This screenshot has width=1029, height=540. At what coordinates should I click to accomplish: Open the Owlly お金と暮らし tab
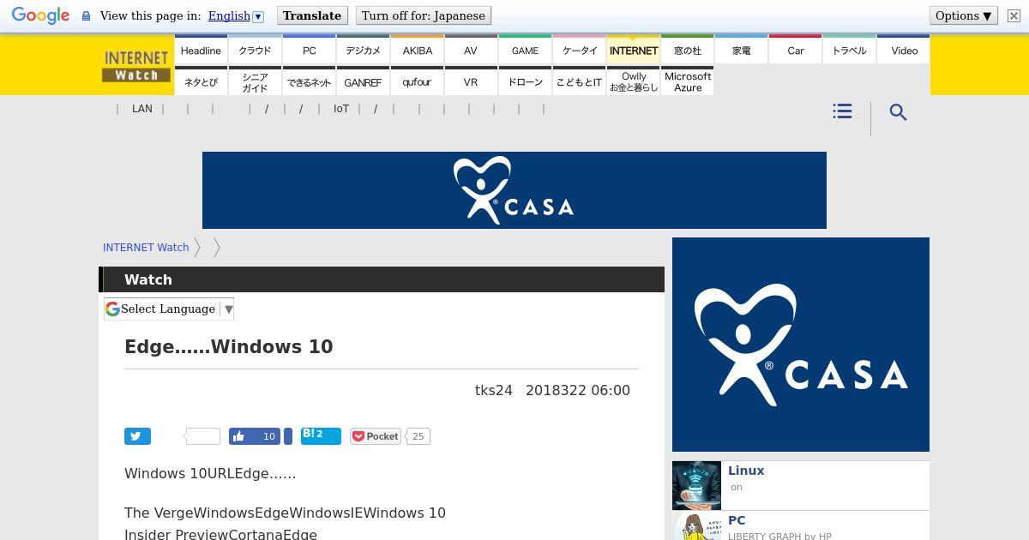[634, 82]
